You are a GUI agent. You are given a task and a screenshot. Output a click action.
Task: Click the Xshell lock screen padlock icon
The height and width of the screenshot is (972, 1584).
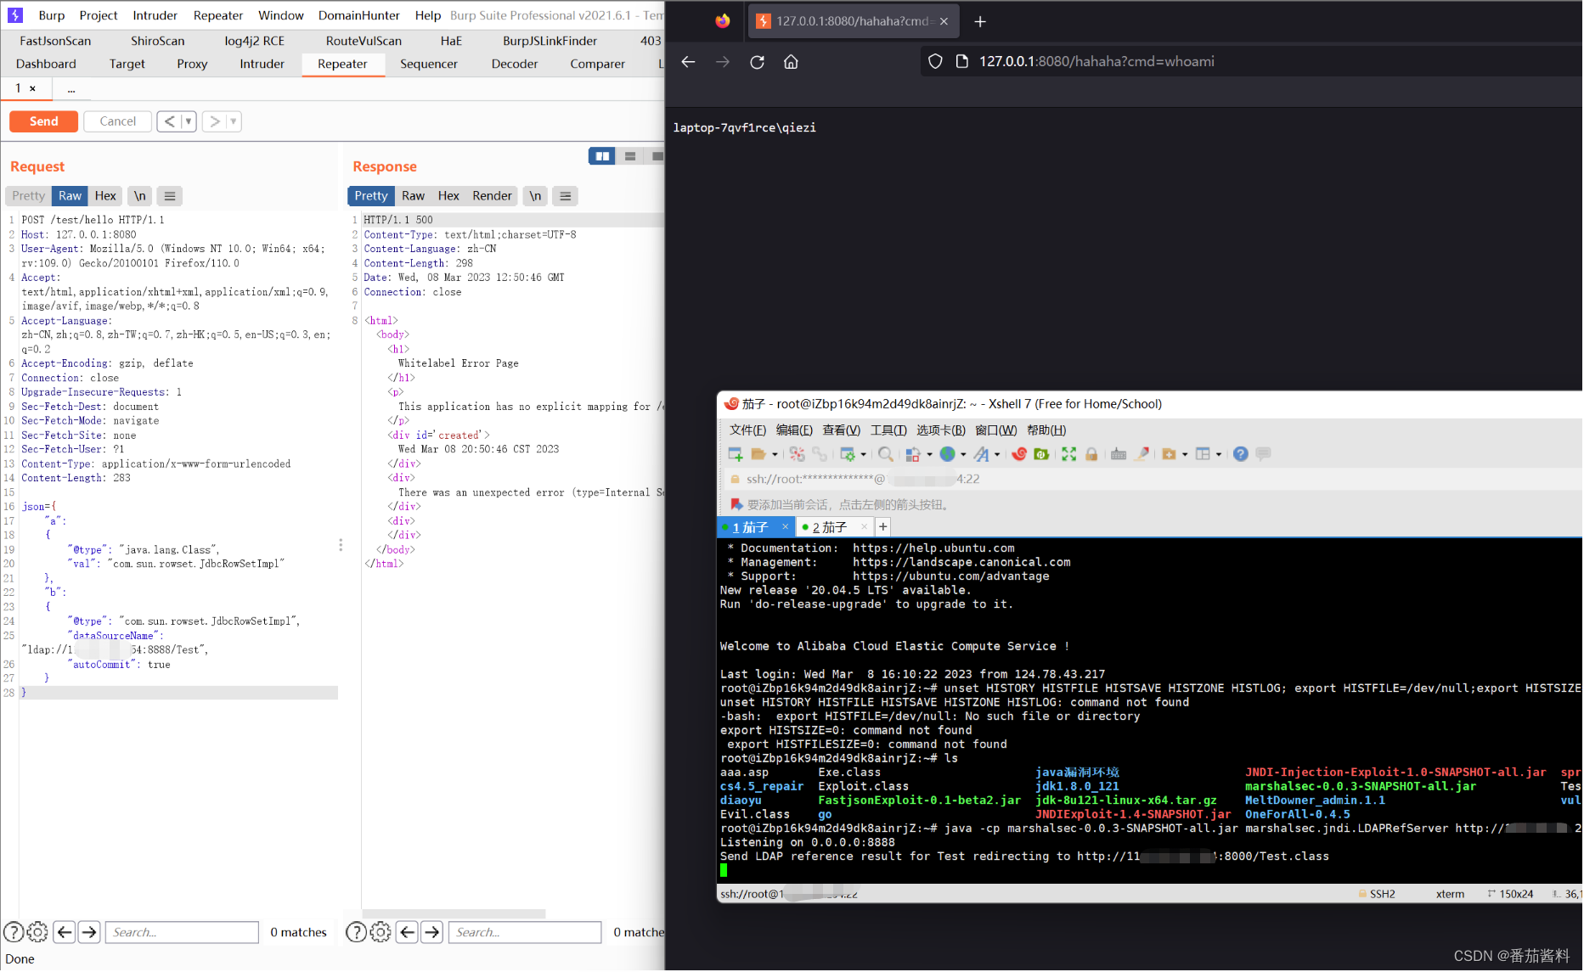click(x=1091, y=454)
